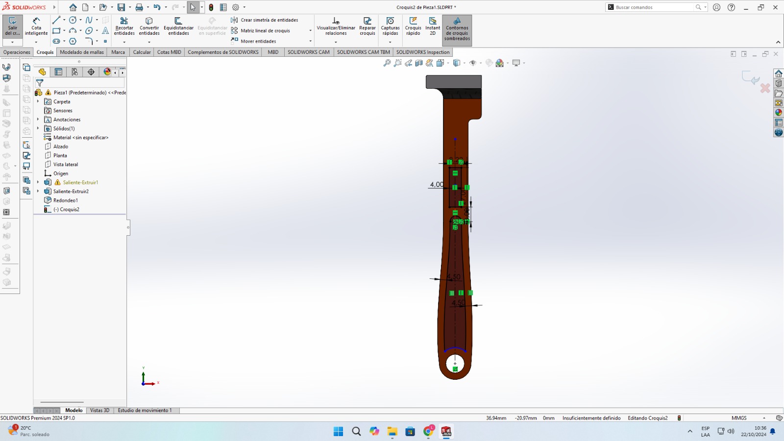The image size is (784, 441).
Task: Open Visualizar/Eliminar relaciones tool
Action: click(x=336, y=27)
